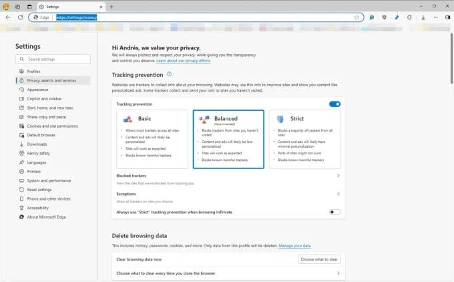Turn off the Tracking prevention toggle

click(334, 104)
